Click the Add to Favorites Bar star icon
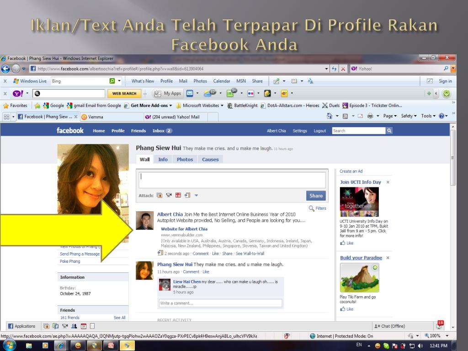 tap(37, 106)
